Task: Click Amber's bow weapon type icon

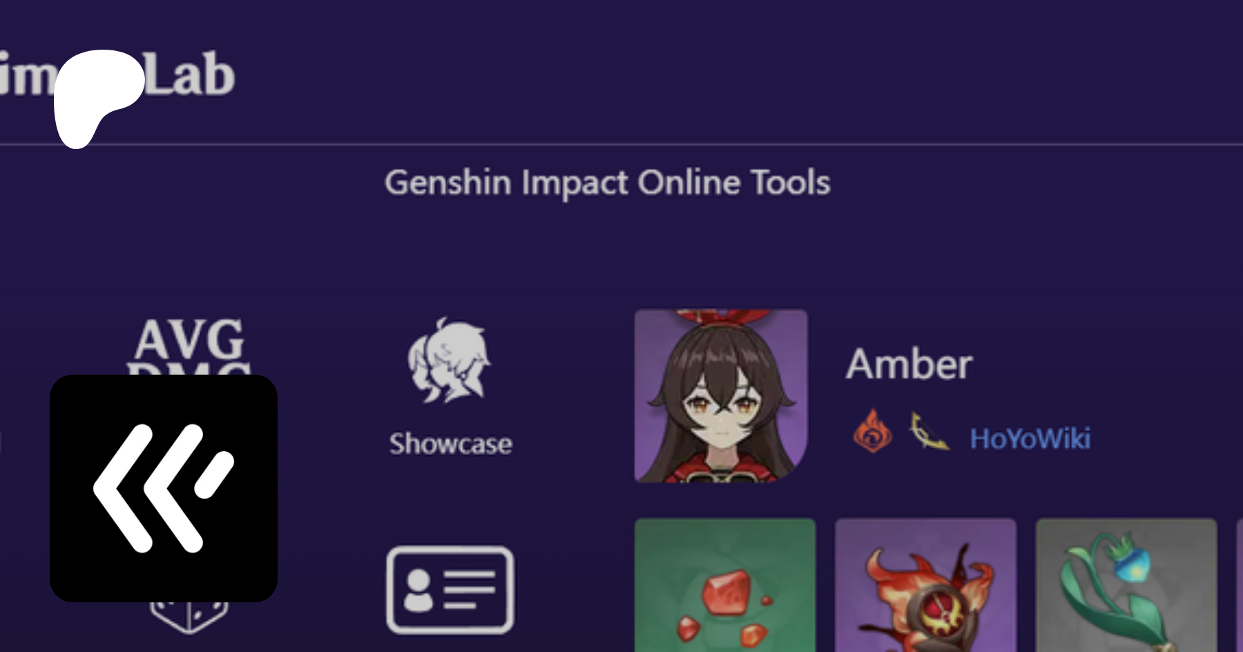Action: 929,431
